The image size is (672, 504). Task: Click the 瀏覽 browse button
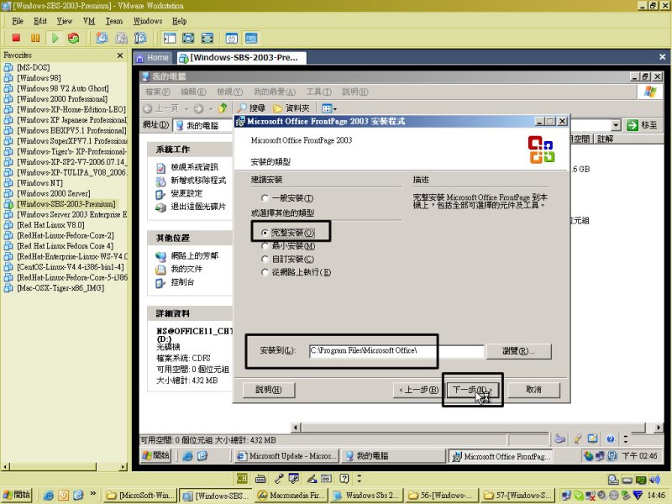pos(518,351)
